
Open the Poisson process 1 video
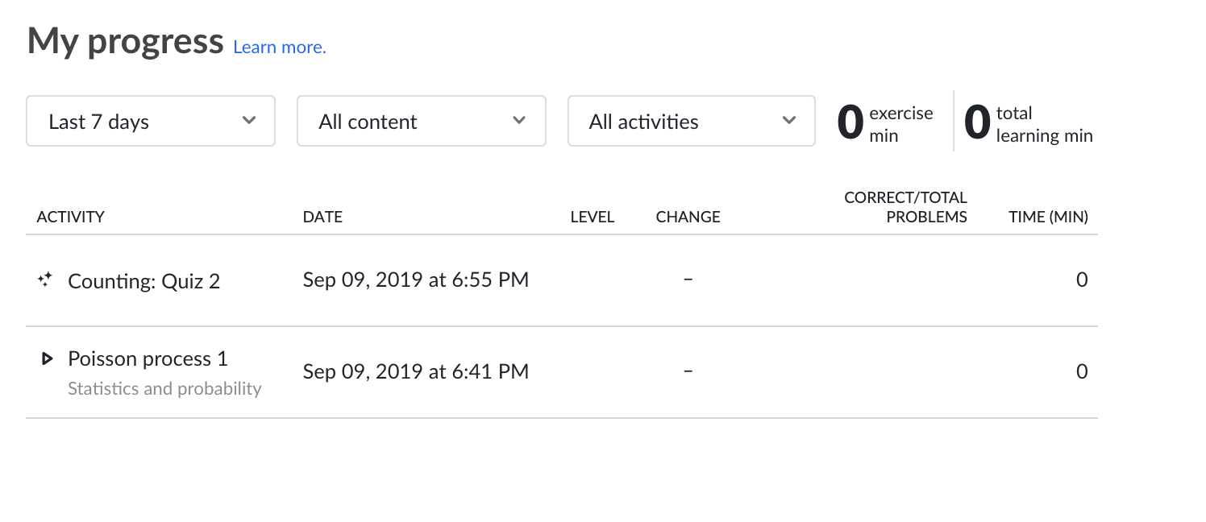(148, 358)
